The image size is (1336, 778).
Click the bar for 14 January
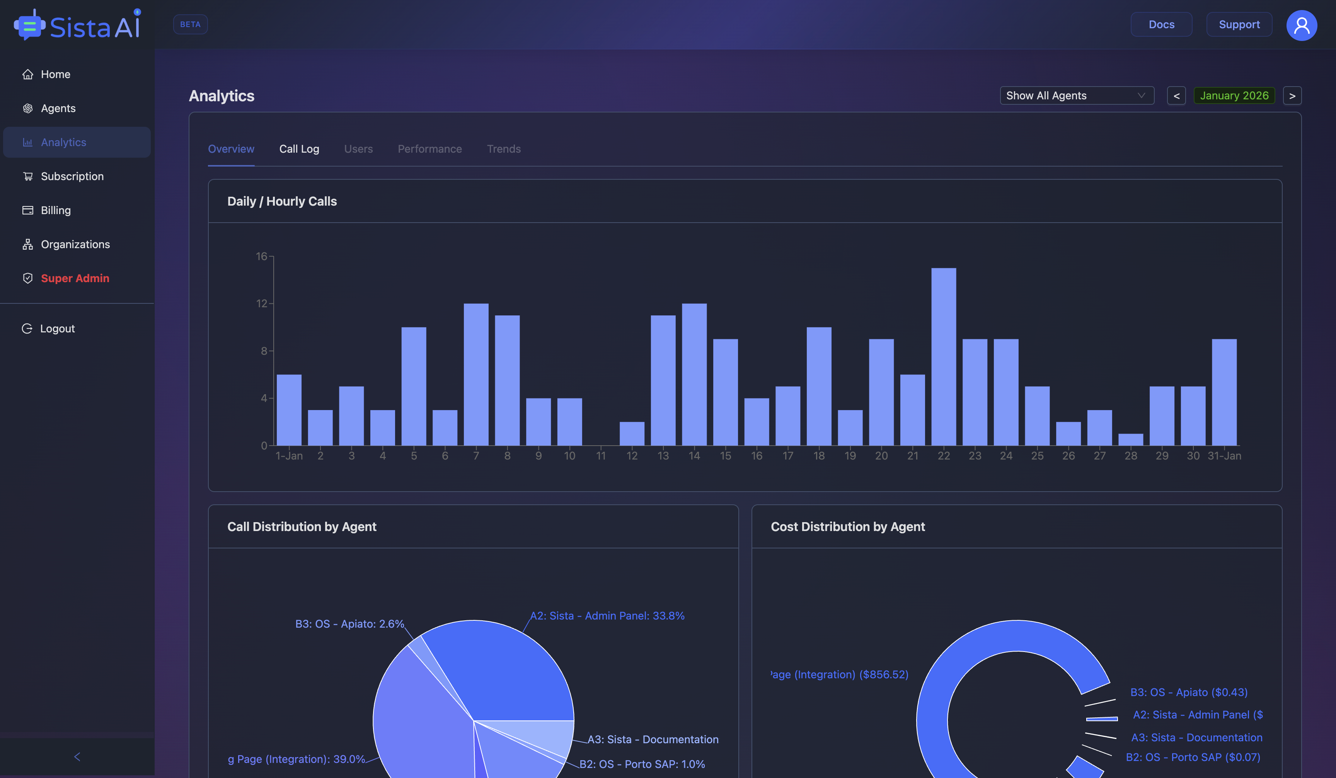point(694,375)
